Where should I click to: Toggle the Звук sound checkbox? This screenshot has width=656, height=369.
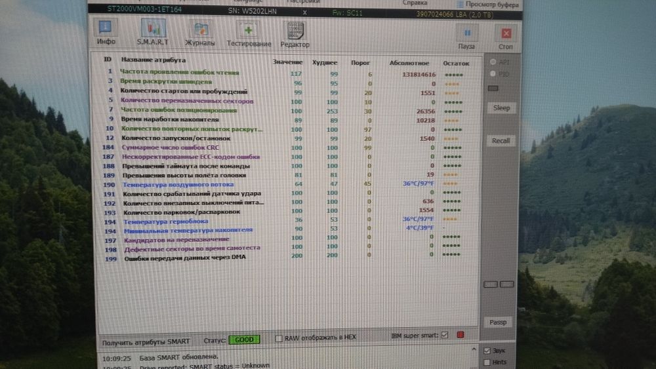point(487,351)
